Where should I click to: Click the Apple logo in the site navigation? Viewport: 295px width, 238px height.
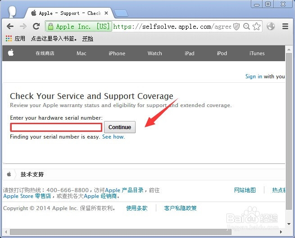tap(11, 53)
